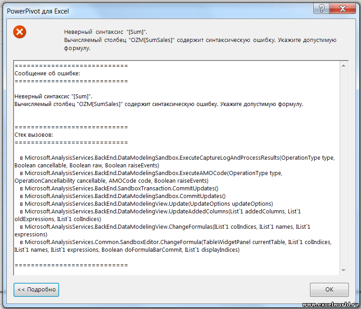
Task: Click the details scrollbar down arrow
Action: (x=343, y=270)
